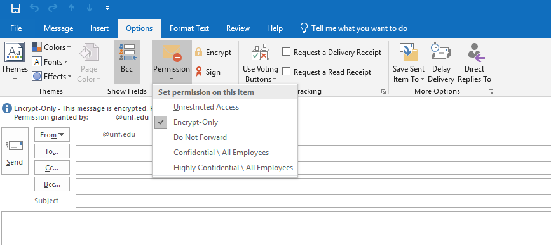Image resolution: width=551 pixels, height=245 pixels.
Task: Click the Direct Replies To button
Action: [x=474, y=63]
